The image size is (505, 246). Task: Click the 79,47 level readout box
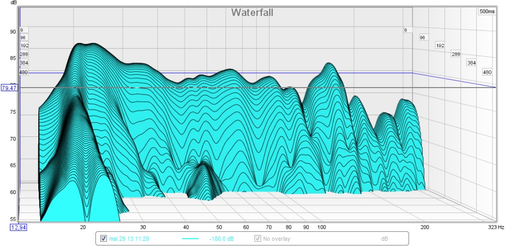pos(9,88)
